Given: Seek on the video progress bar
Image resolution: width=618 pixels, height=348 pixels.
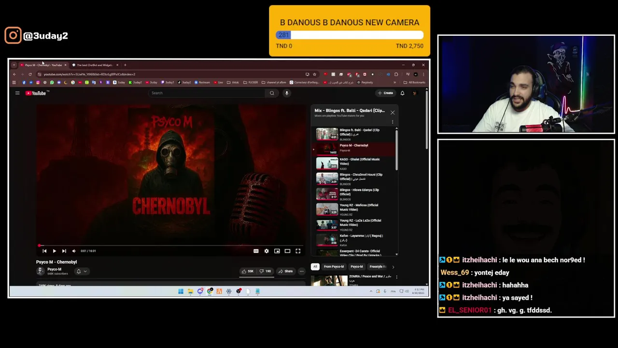Looking at the screenshot, I should [171, 246].
